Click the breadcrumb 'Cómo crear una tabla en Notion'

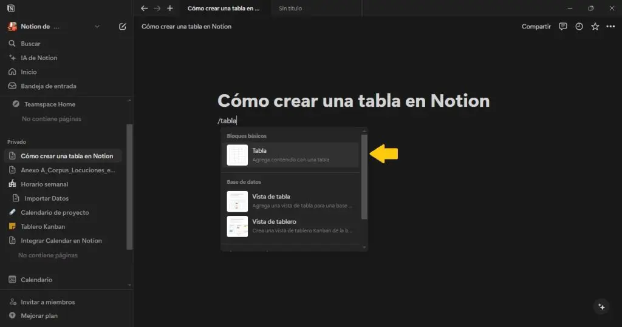tap(186, 27)
